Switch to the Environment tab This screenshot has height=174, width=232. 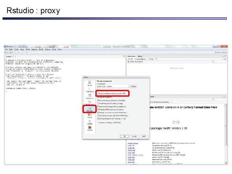(131, 56)
